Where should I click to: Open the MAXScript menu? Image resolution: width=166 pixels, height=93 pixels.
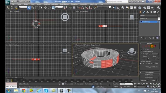(93, 4)
